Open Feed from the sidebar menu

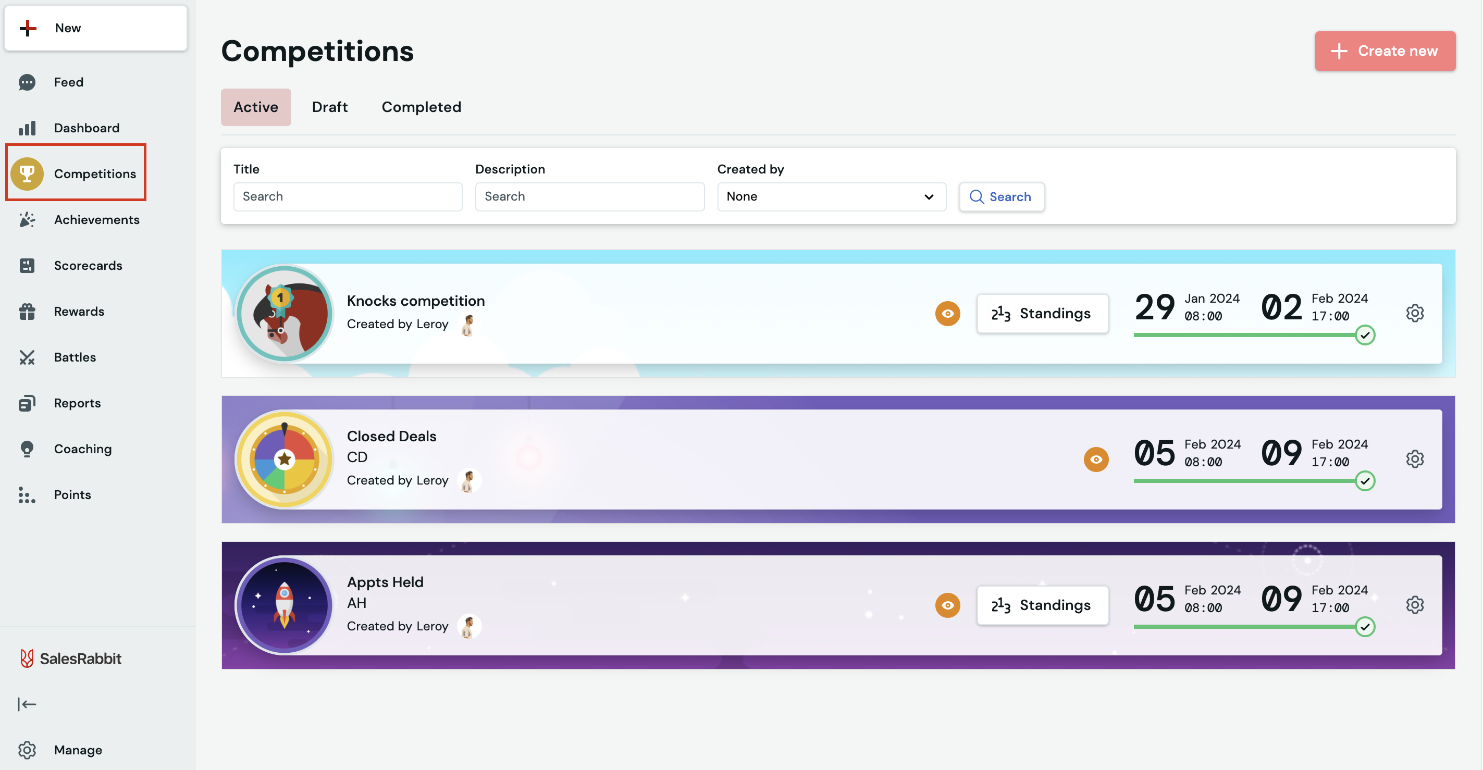pos(68,82)
